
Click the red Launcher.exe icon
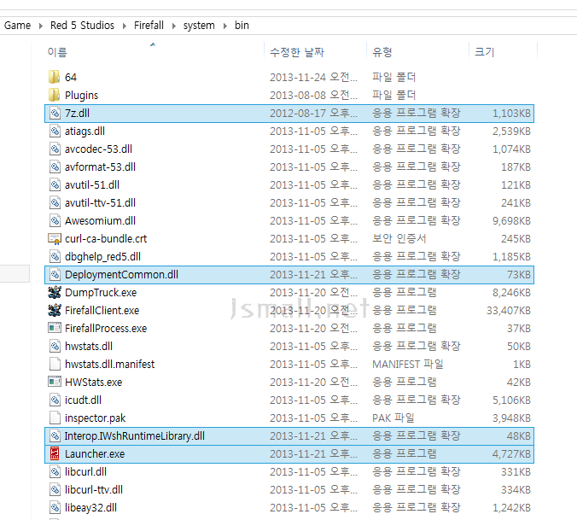coord(55,453)
